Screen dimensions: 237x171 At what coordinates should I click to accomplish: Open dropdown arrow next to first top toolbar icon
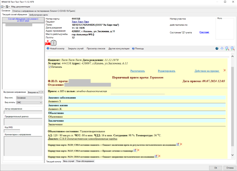pyautogui.click(x=4, y=7)
